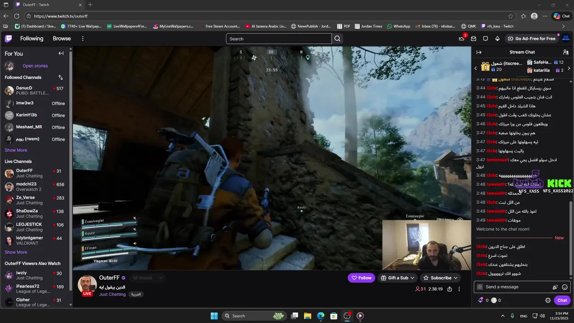Open the user profile avatar menu

(566, 39)
